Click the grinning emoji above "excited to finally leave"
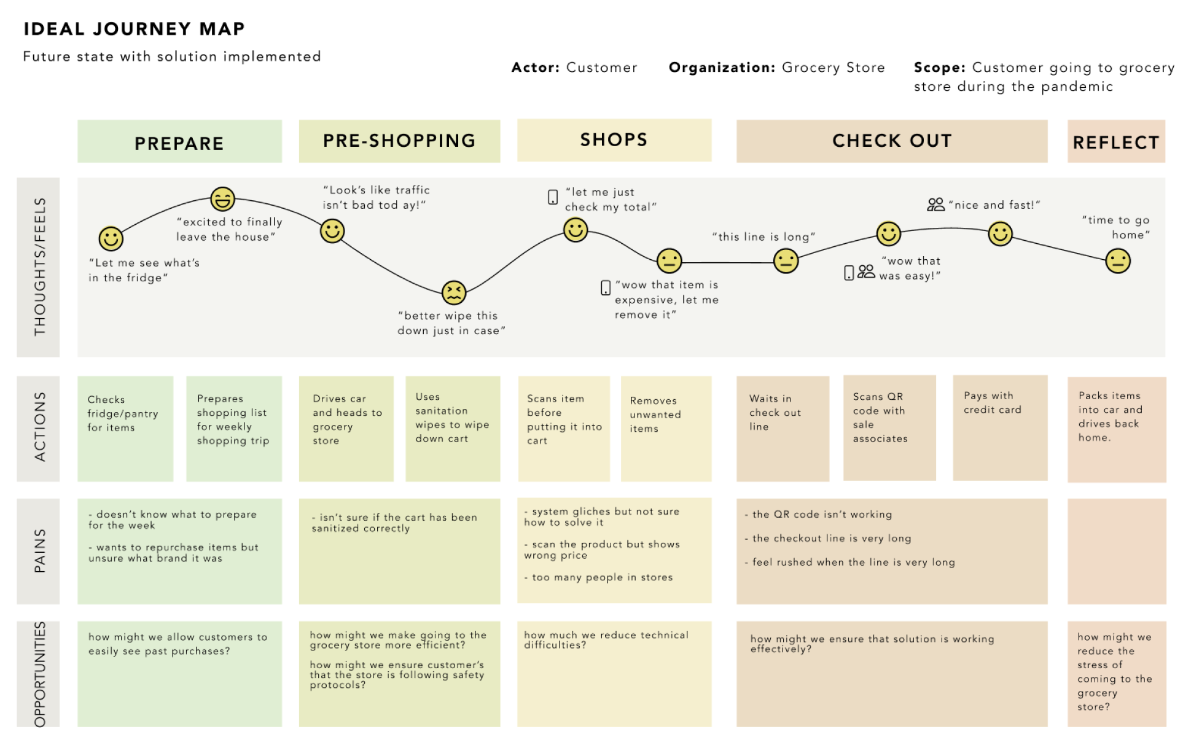 [222, 199]
